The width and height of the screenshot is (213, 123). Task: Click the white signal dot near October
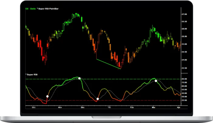click(x=47, y=97)
